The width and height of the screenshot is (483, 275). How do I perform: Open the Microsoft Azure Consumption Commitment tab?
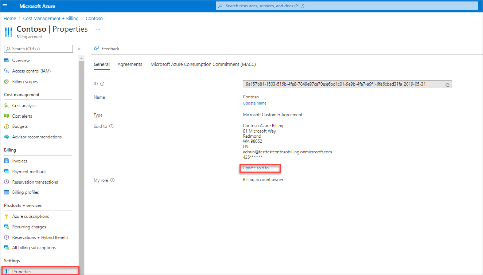point(203,64)
